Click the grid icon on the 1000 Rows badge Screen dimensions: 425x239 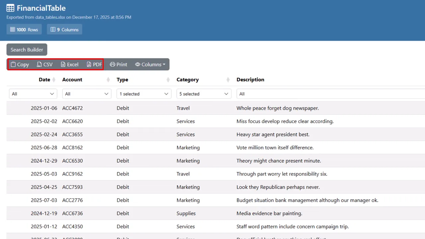(x=12, y=29)
